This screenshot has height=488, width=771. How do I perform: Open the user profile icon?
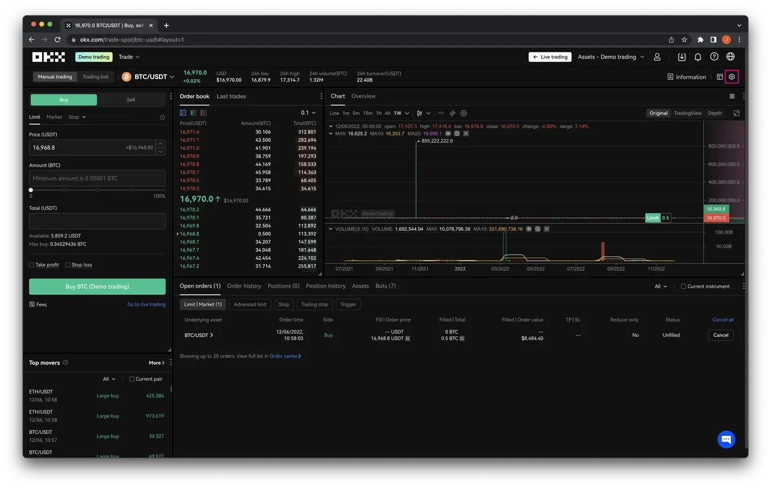[x=657, y=57]
